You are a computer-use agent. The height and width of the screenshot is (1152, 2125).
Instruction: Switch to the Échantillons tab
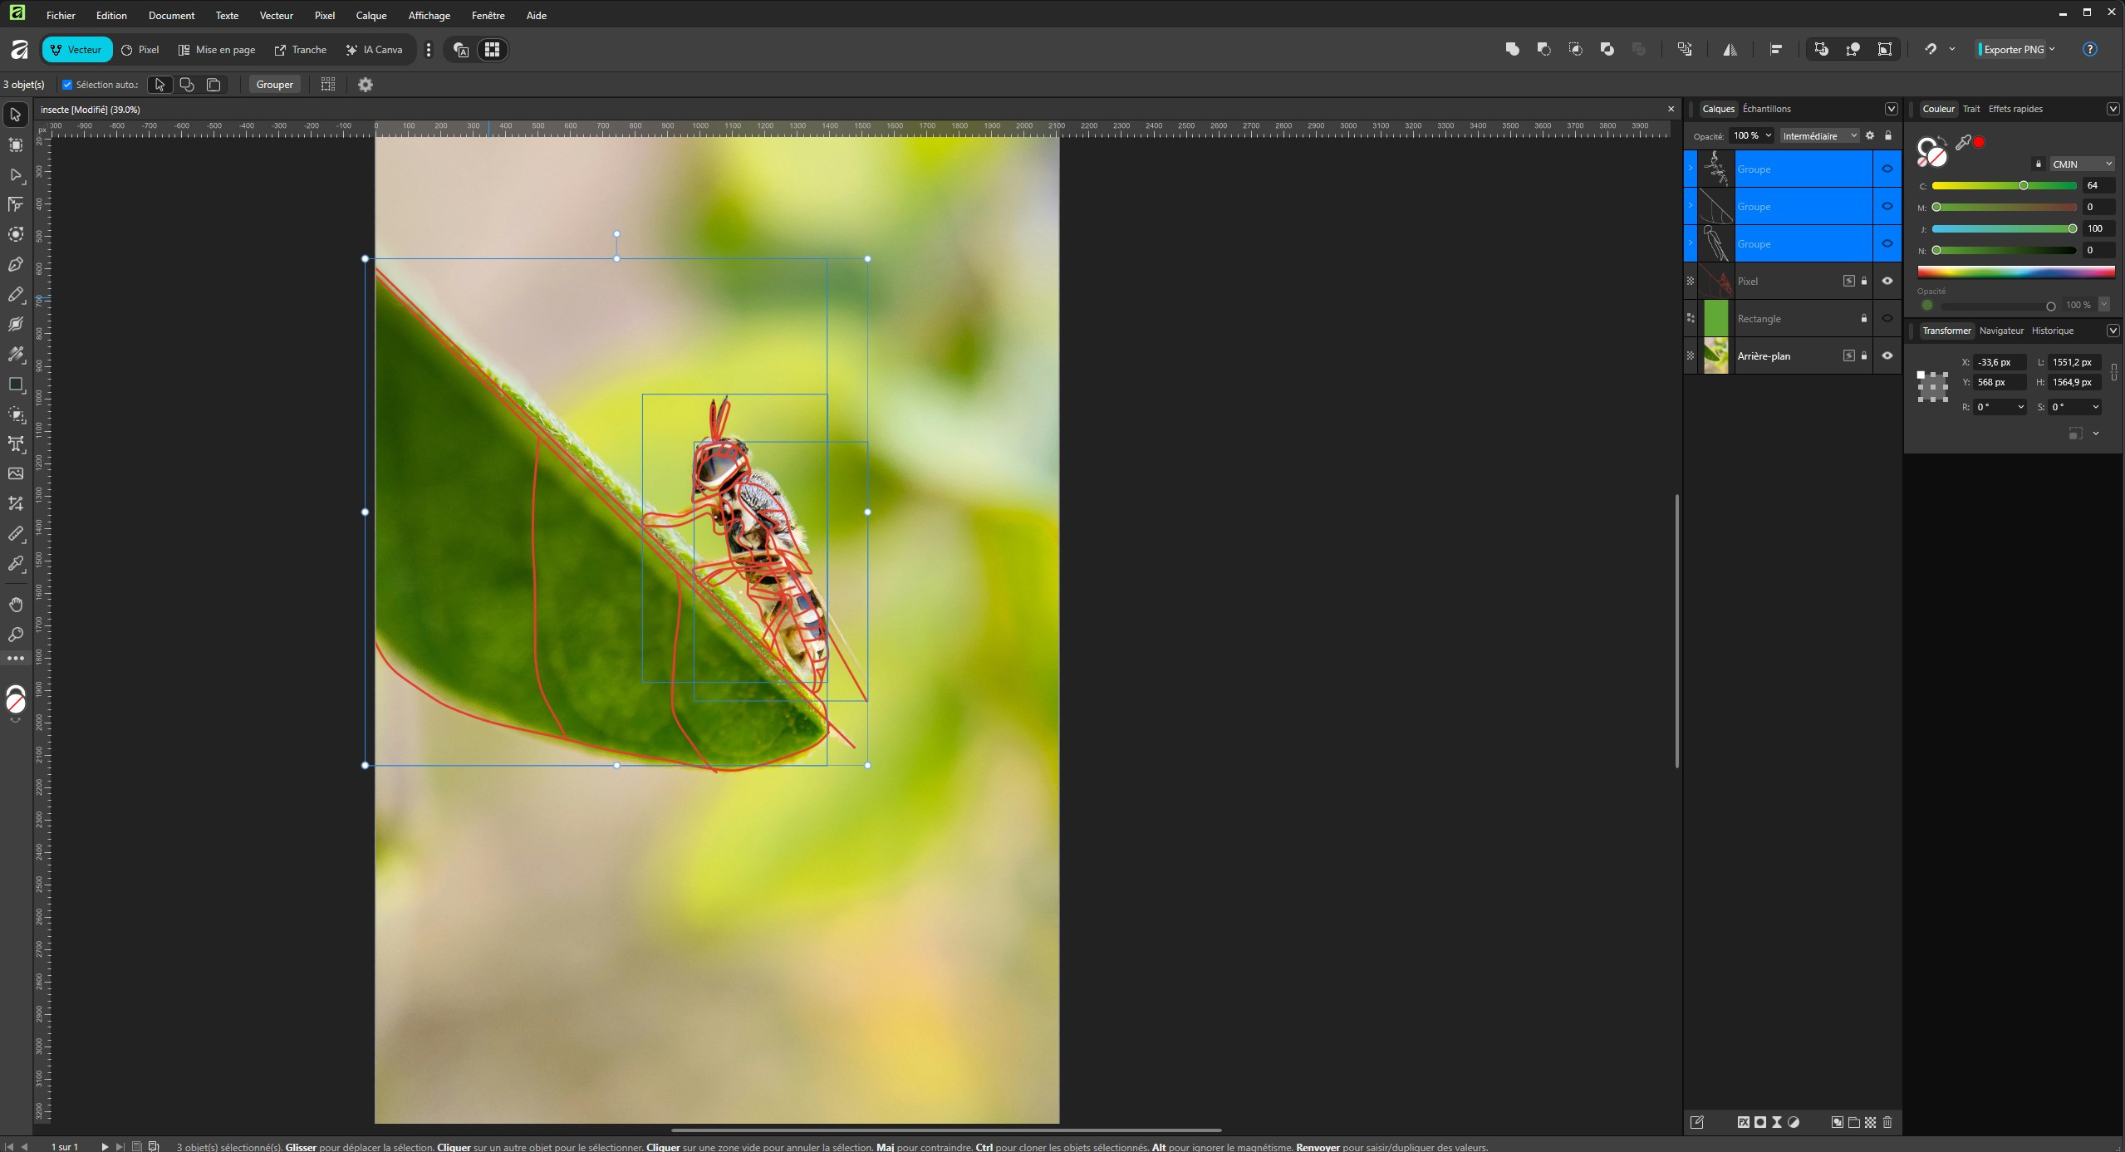coord(1766,109)
